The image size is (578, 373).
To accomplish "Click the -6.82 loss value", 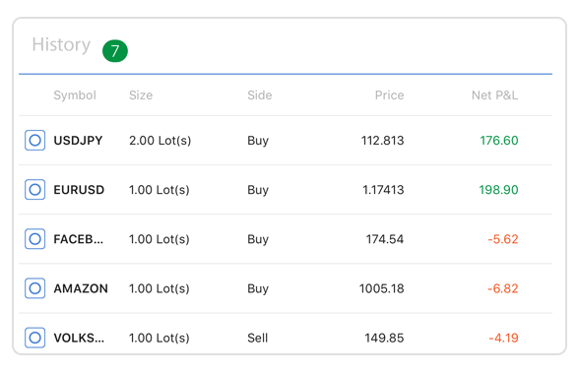I will pyautogui.click(x=503, y=288).
